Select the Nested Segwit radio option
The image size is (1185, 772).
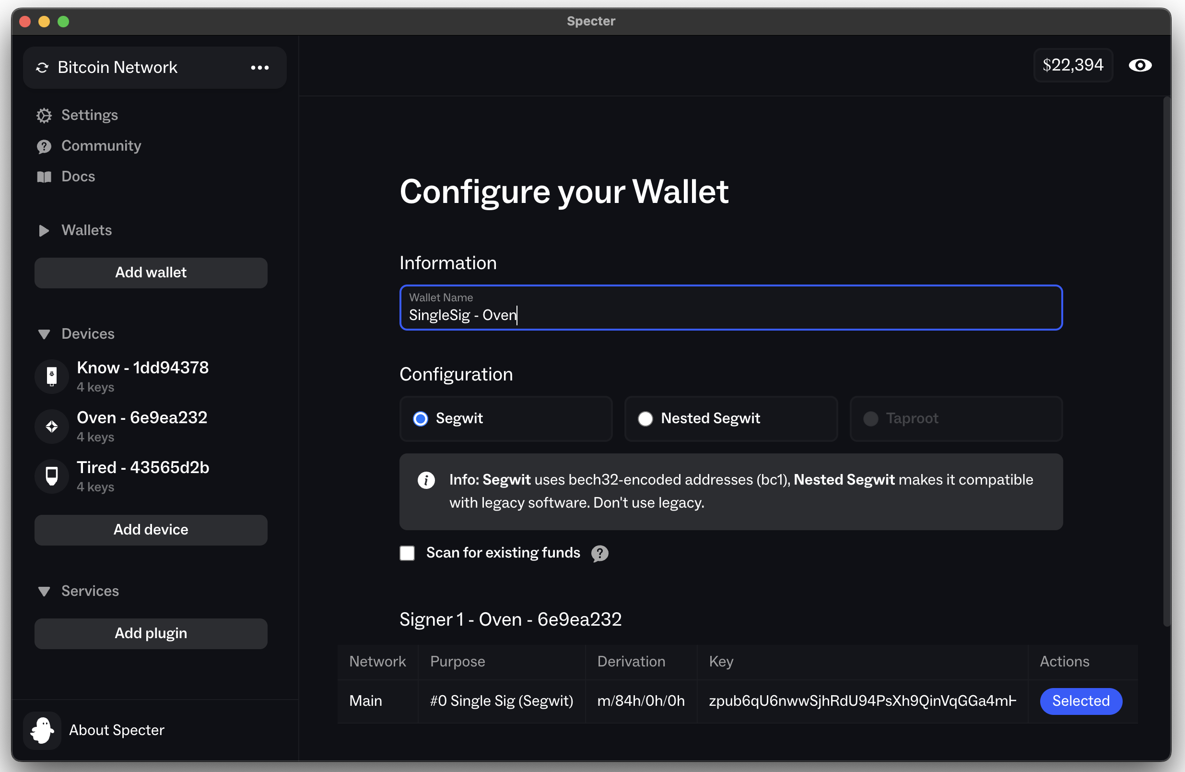click(645, 419)
